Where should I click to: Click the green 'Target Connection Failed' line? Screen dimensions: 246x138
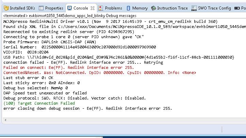[x=39, y=103]
